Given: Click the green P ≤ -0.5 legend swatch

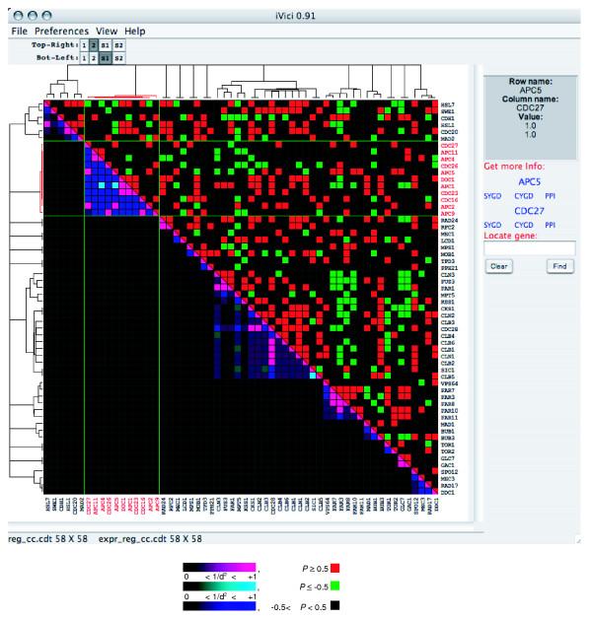Looking at the screenshot, I should pos(334,586).
